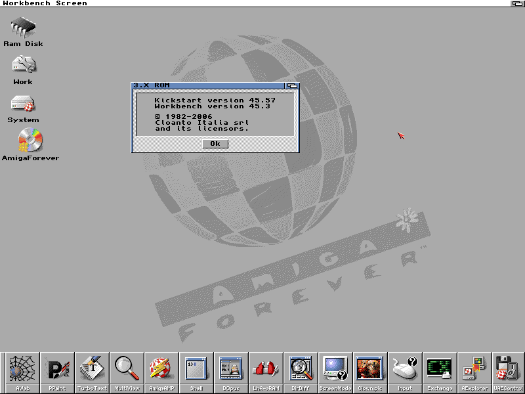Launch AWeb browser from the dock
Viewport: 525px width, 394px height.
pos(22,370)
